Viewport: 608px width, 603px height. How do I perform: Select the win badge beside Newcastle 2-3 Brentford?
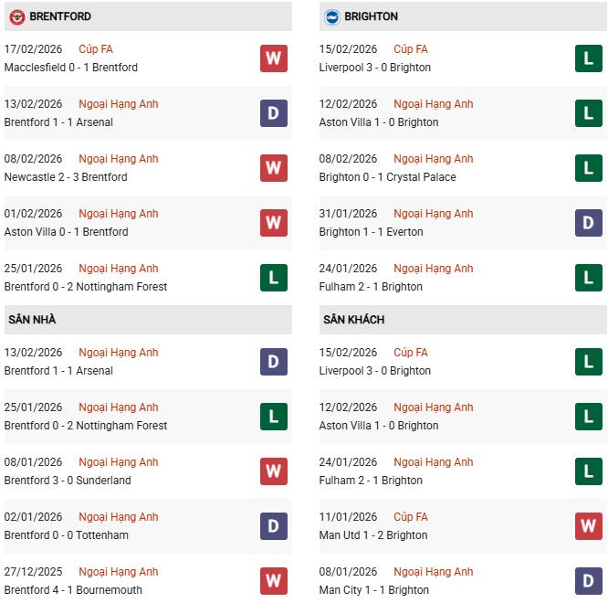pyautogui.click(x=274, y=168)
